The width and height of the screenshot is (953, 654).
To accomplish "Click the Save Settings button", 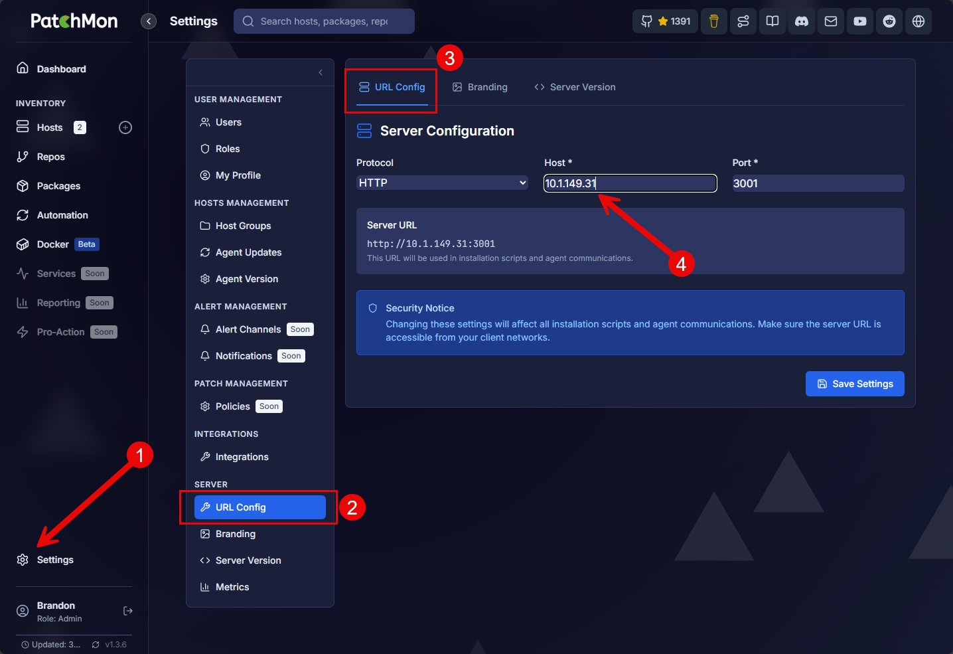I will (x=855, y=384).
